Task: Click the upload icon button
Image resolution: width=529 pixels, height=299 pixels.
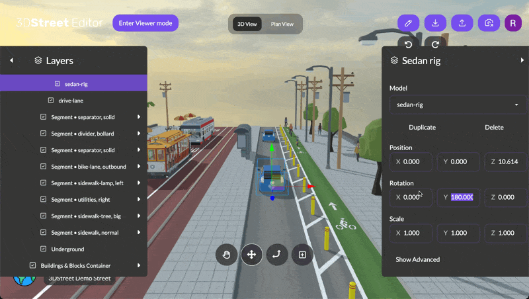Action: (x=462, y=23)
